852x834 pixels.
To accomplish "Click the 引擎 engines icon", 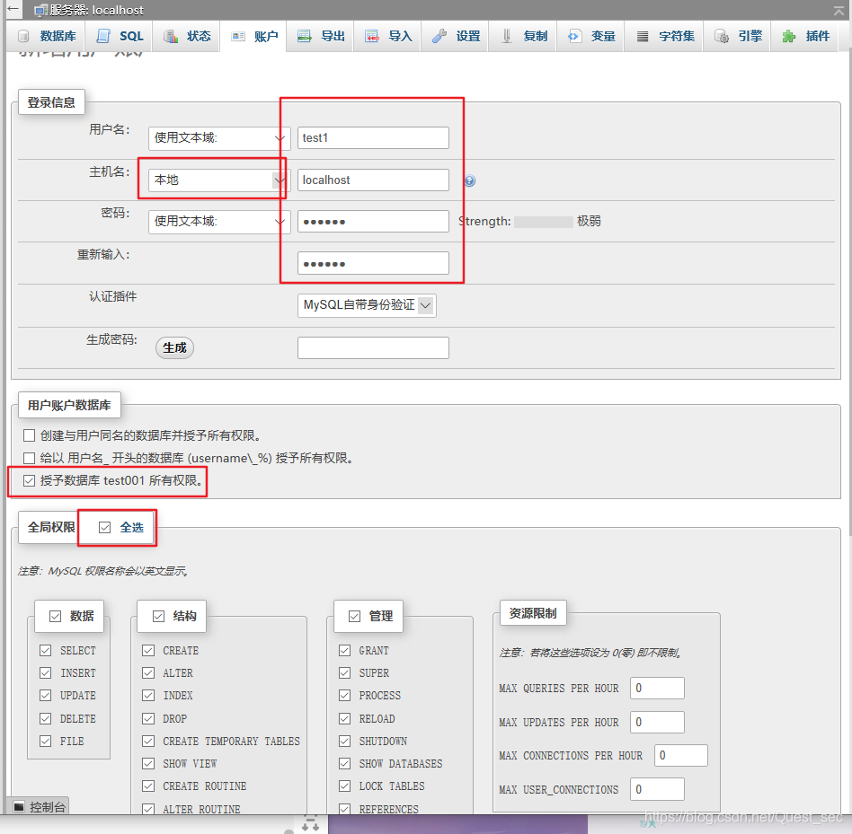I will coord(721,36).
